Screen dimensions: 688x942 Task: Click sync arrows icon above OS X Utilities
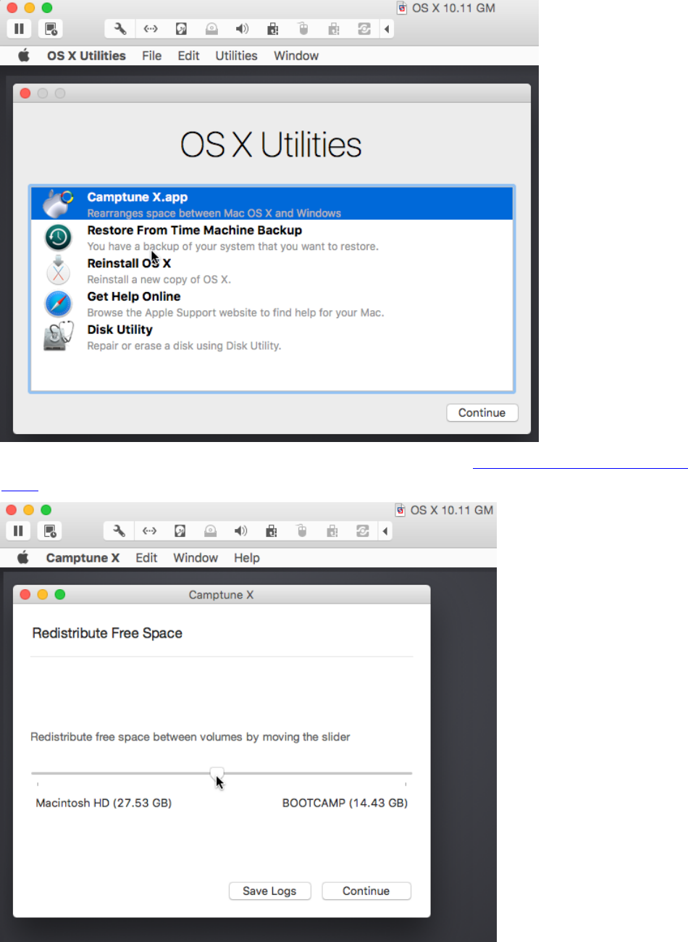click(x=364, y=29)
